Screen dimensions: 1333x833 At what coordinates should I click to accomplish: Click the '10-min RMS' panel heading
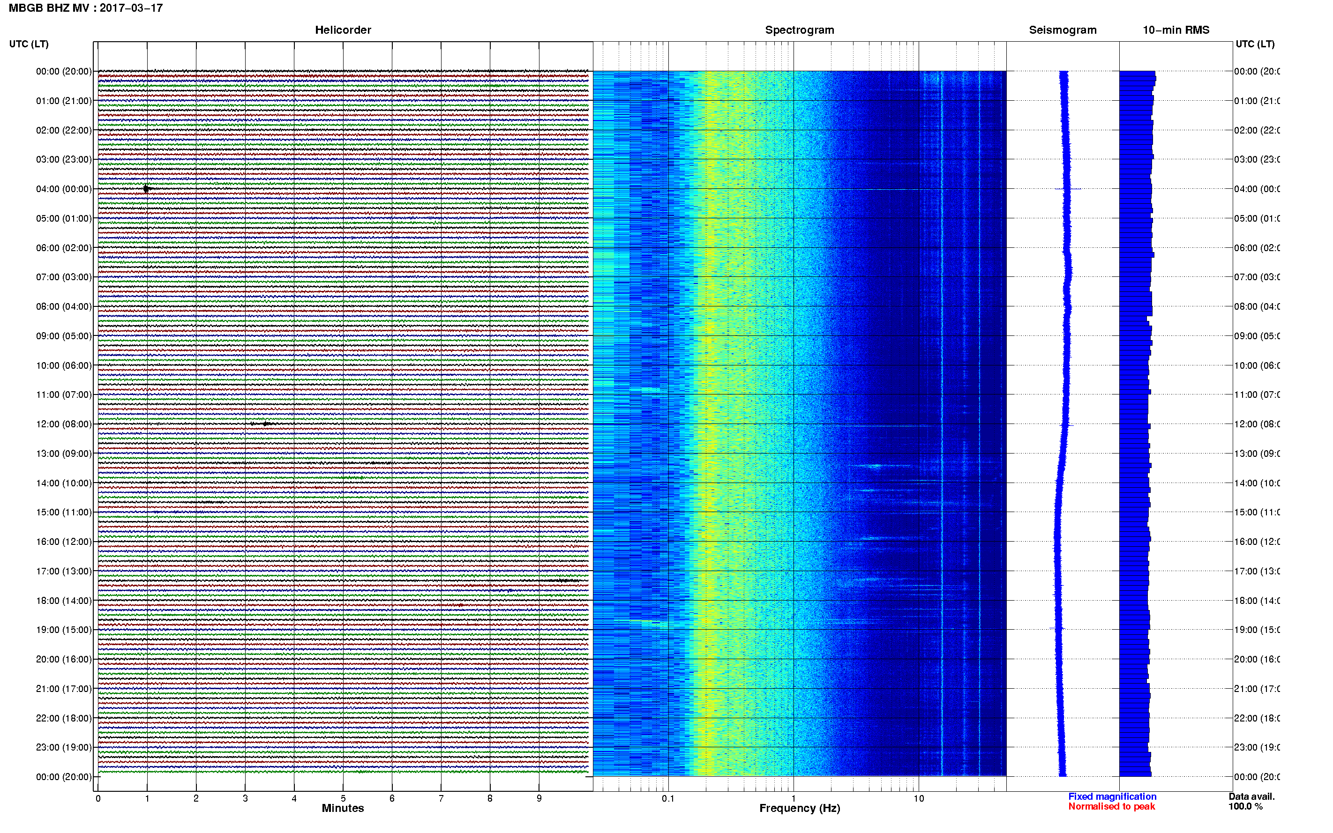pos(1176,30)
